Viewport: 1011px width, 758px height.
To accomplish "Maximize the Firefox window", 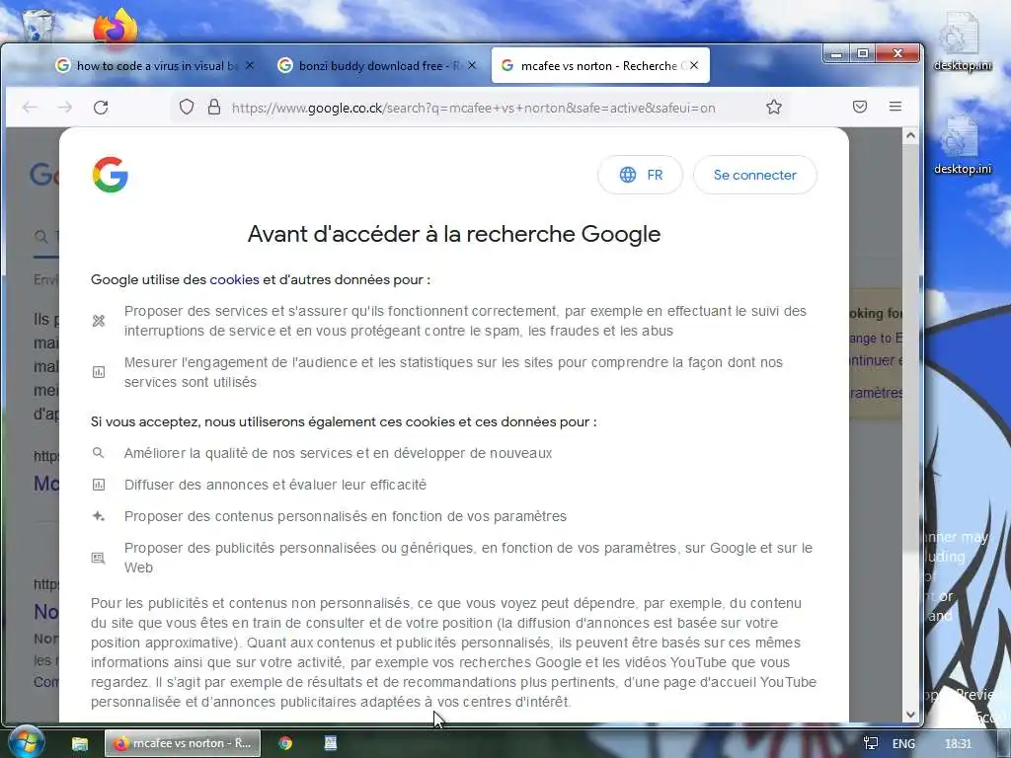I will pos(863,53).
